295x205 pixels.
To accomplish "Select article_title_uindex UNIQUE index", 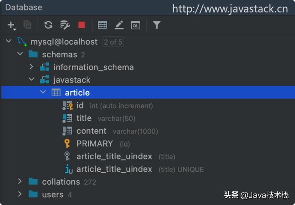I will (x=114, y=169).
